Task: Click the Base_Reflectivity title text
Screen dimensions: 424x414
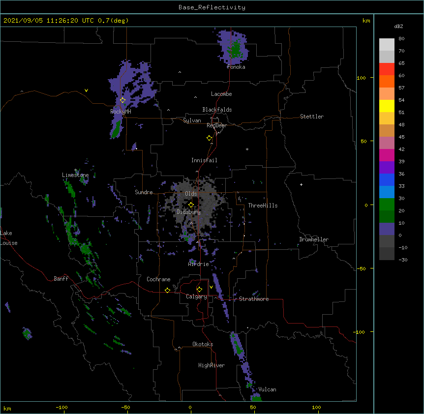Action: click(x=212, y=7)
